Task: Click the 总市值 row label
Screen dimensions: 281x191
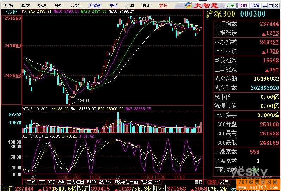Action: pos(222,97)
